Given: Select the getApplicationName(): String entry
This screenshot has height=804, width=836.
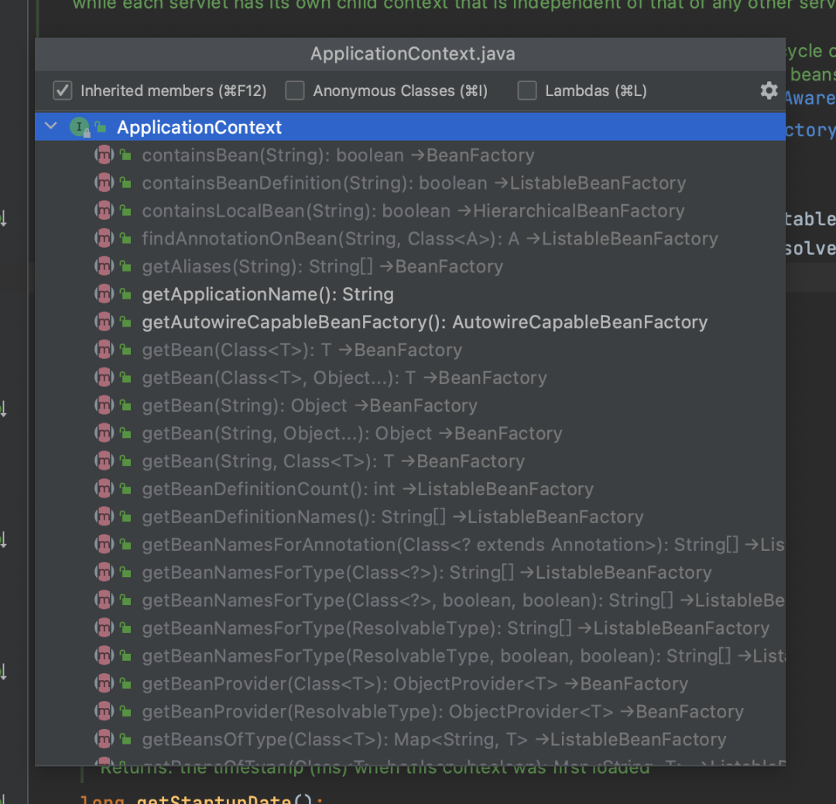Looking at the screenshot, I should point(268,294).
